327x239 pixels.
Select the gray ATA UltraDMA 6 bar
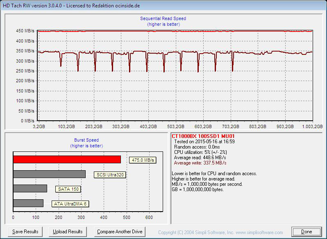28,203
